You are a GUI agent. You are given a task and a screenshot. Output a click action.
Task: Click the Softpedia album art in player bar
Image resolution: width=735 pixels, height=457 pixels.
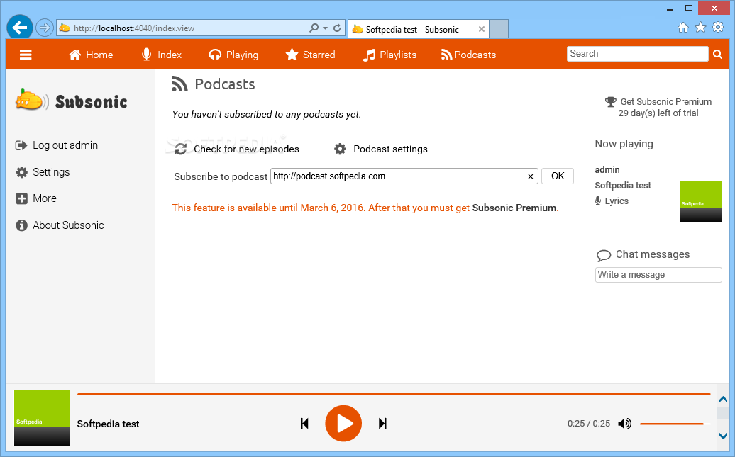click(42, 417)
